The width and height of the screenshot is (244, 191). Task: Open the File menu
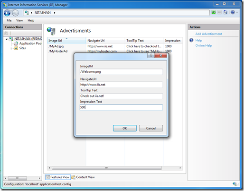tap(9, 20)
